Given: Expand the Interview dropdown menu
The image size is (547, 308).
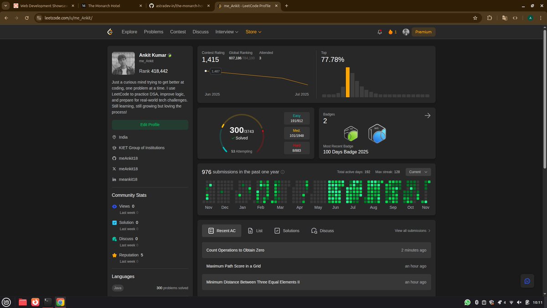Looking at the screenshot, I should (227, 32).
